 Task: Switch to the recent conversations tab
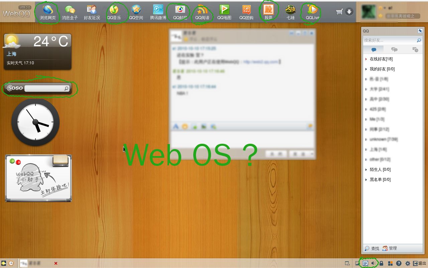[x=415, y=50]
